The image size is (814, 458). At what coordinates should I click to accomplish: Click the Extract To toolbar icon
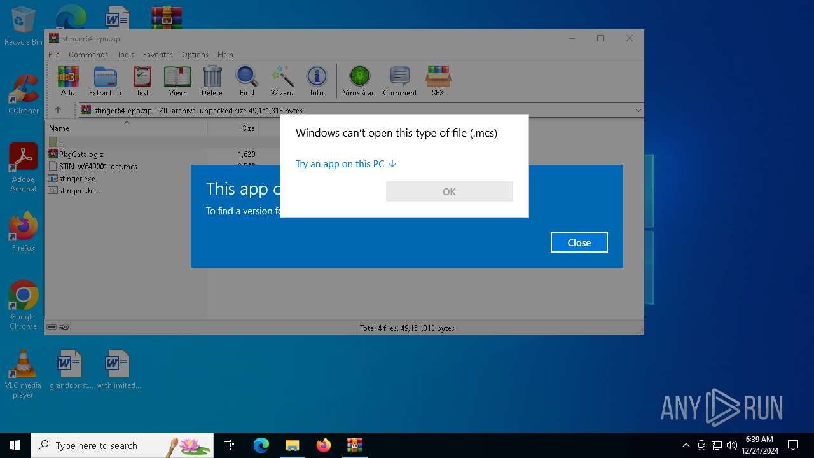[x=105, y=81]
